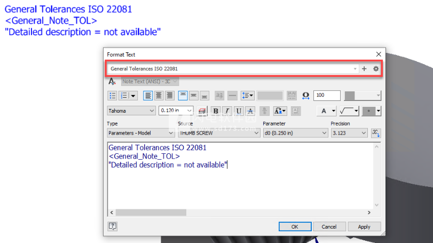Set top vertical justification
This screenshot has height=243, width=433.
pyautogui.click(x=183, y=96)
